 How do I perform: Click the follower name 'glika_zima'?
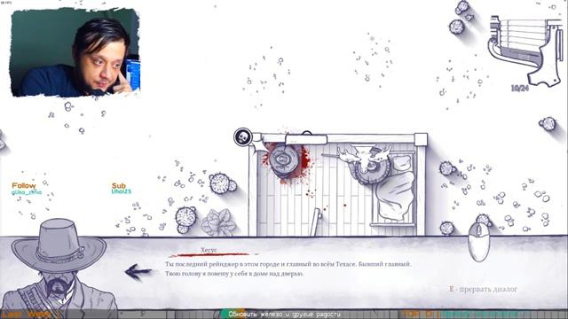coord(27,192)
